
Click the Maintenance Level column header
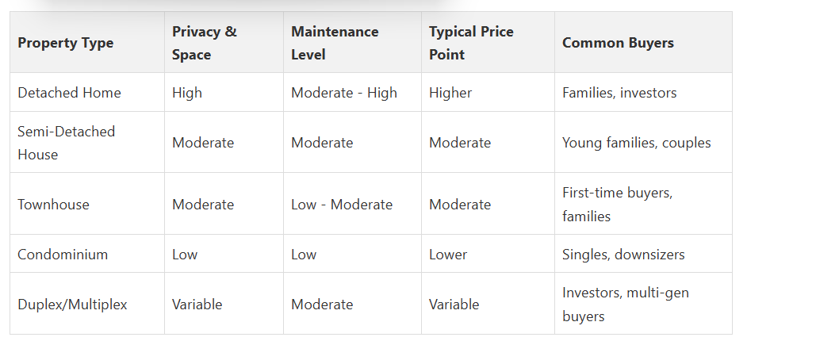334,43
